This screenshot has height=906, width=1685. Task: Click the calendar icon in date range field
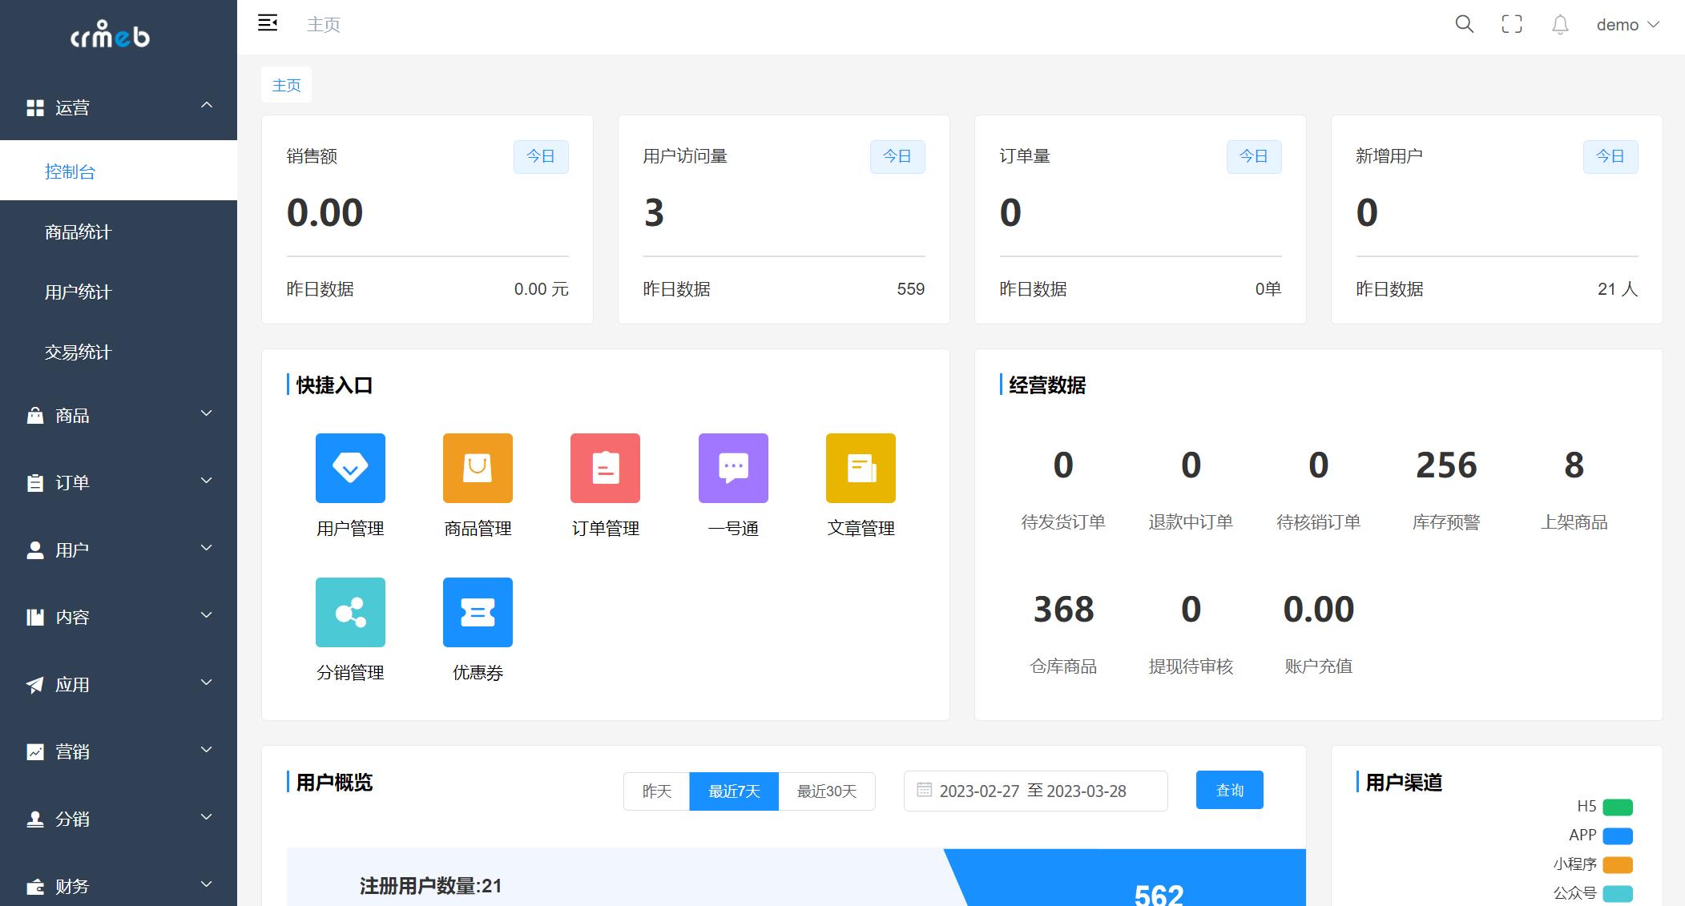924,790
